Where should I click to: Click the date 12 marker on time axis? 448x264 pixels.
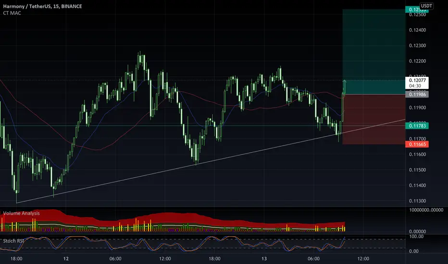point(66,259)
